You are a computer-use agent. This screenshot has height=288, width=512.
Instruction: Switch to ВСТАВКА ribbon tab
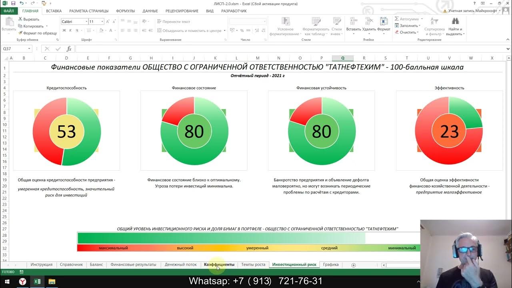pos(54,11)
